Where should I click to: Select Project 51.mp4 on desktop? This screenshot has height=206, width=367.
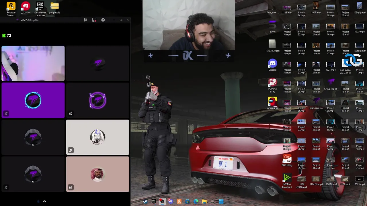(287, 29)
